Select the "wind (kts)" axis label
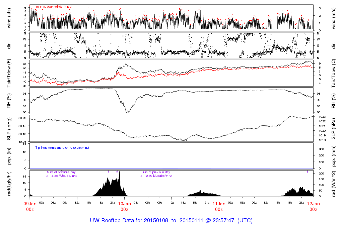343x234 pixels. [9, 18]
